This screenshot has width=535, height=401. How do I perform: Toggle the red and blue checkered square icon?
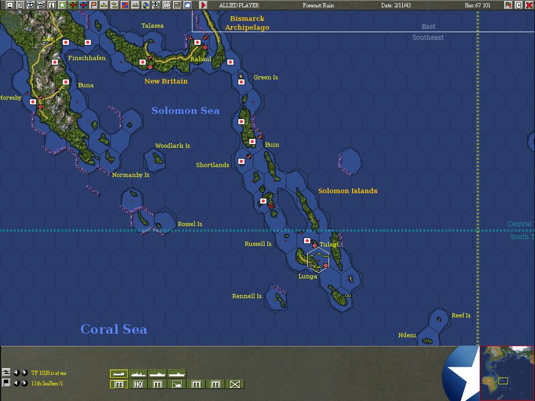pos(125,5)
